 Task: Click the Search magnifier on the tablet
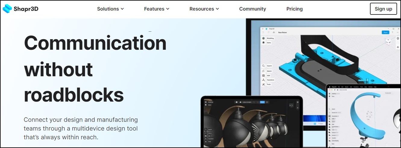(x=206, y=130)
